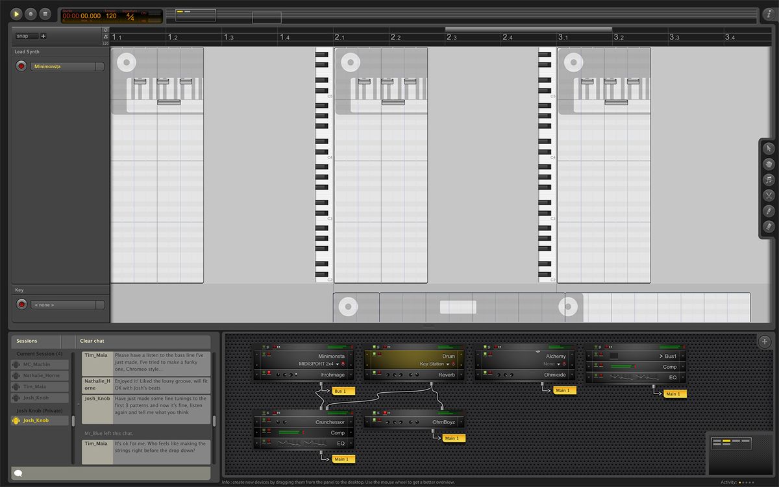Viewport: 779px width, 487px height.
Task: Expand the Key track none selector
Action: pos(68,305)
